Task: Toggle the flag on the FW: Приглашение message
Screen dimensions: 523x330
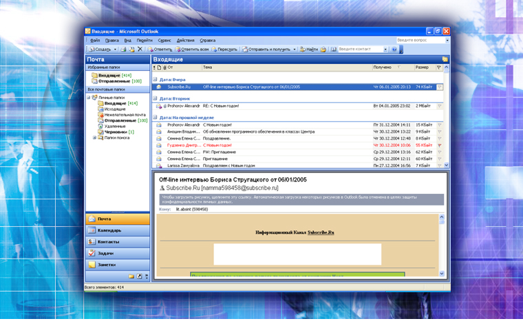Action: pos(440,152)
